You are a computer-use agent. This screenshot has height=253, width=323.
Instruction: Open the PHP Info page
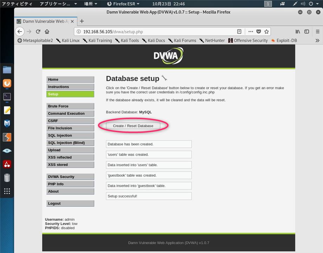click(x=70, y=184)
